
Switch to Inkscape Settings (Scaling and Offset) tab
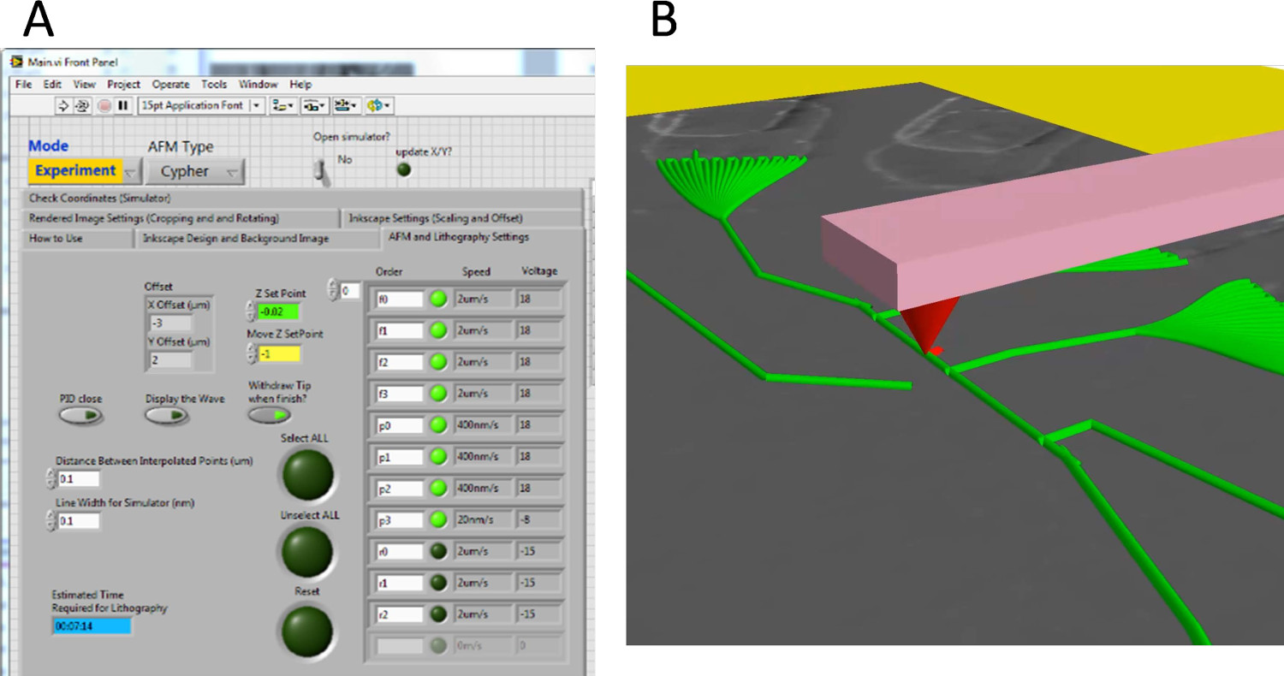coord(461,218)
